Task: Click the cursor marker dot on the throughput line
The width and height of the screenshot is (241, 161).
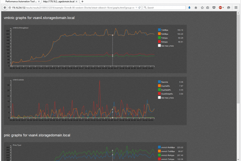Action: tap(112, 35)
